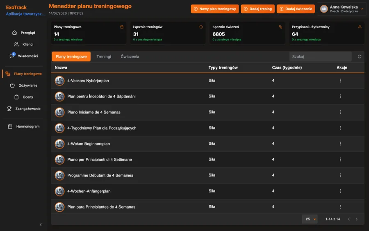Refresh the table with the reload icon
This screenshot has width=369, height=231.
359,56
